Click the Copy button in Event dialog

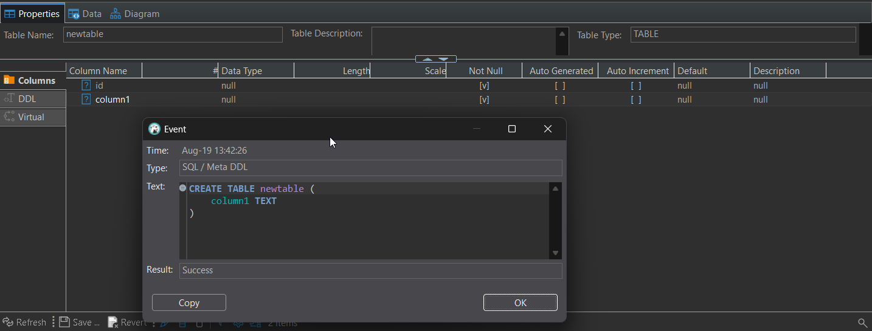(189, 302)
